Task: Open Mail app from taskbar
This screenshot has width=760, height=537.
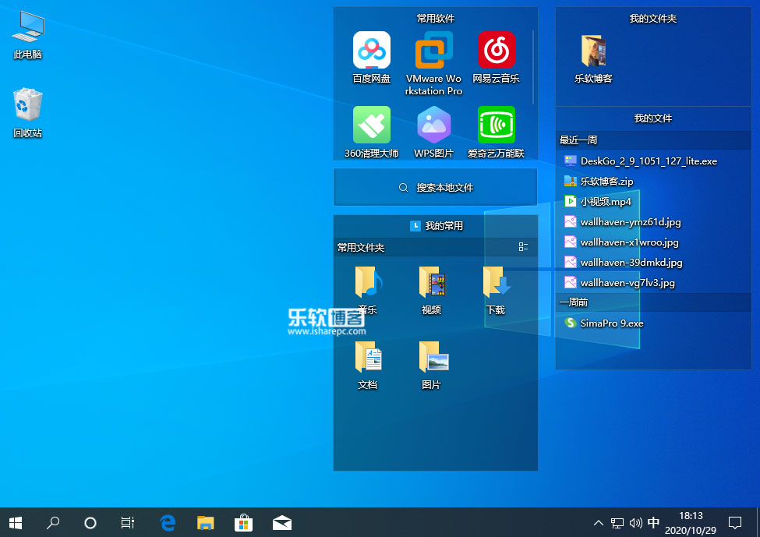Action: pyautogui.click(x=282, y=522)
